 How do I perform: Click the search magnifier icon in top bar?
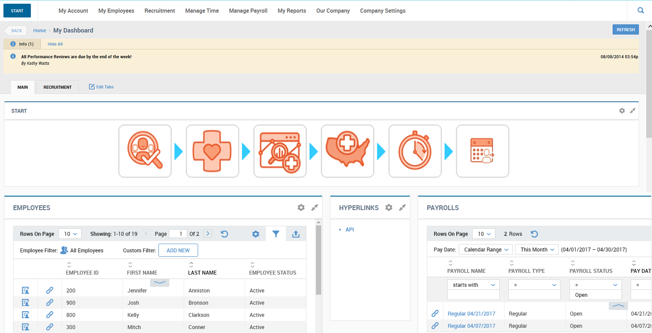coord(641,10)
